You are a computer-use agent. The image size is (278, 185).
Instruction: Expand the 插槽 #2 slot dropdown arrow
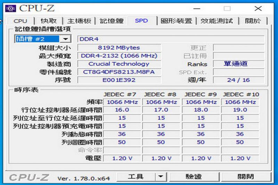coord(65,39)
